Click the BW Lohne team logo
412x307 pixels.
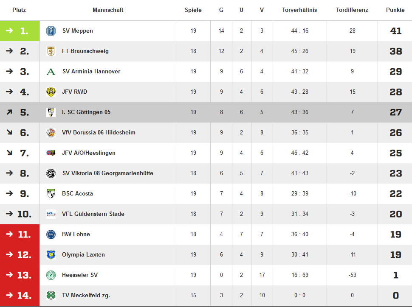51,234
